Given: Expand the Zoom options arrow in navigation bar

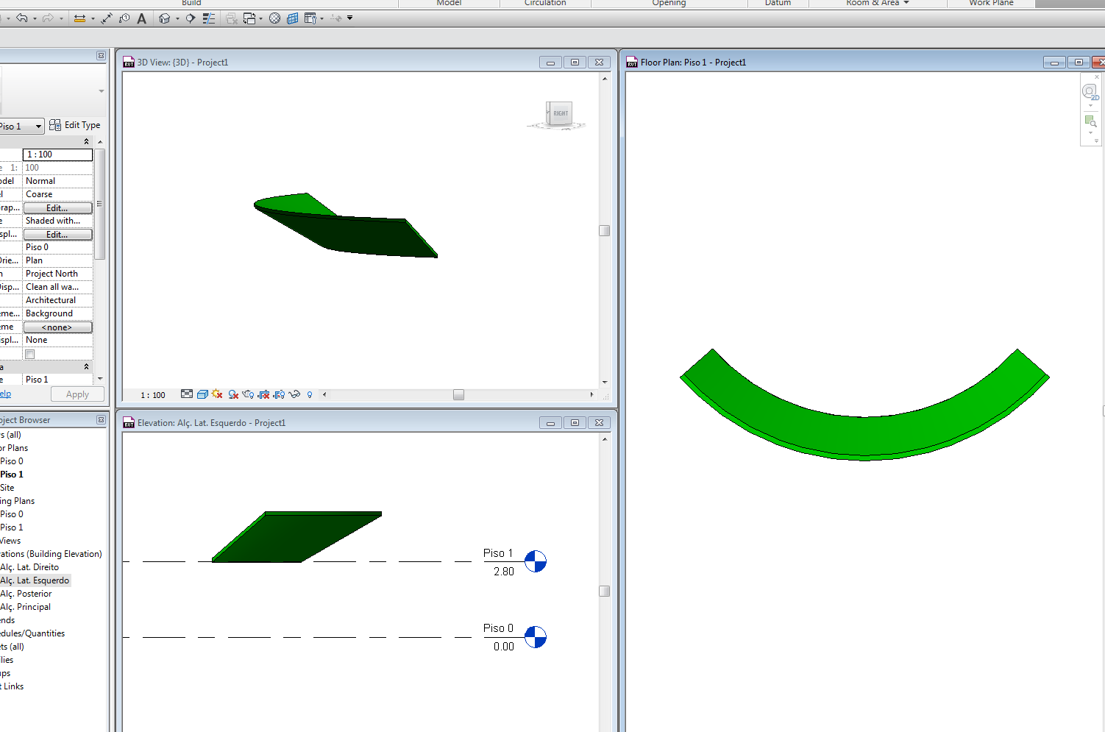Looking at the screenshot, I should tap(1090, 133).
